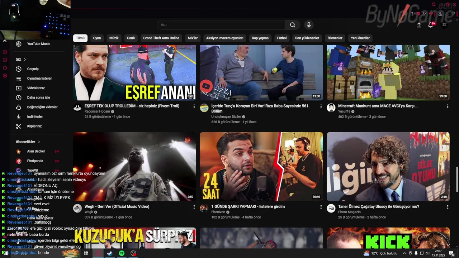Image resolution: width=459 pixels, height=258 pixels.
Task: Open the YusufTe channel avatar
Action: click(331, 108)
